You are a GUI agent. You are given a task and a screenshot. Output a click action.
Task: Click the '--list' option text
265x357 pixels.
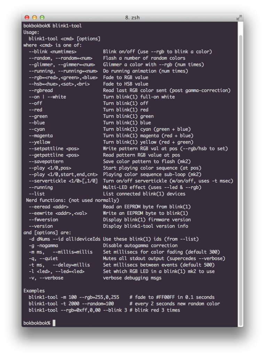[37, 194]
